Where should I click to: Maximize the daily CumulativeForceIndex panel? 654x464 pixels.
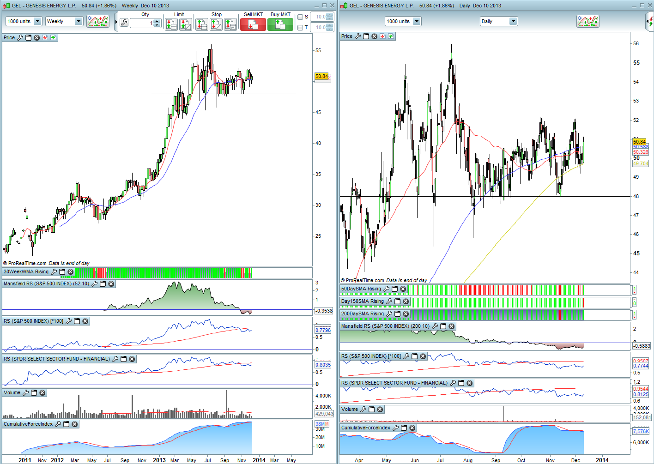point(404,428)
